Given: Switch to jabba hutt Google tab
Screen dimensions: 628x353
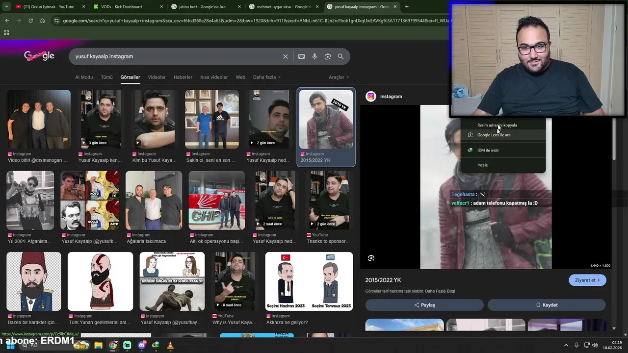Looking at the screenshot, I should pyautogui.click(x=205, y=7).
